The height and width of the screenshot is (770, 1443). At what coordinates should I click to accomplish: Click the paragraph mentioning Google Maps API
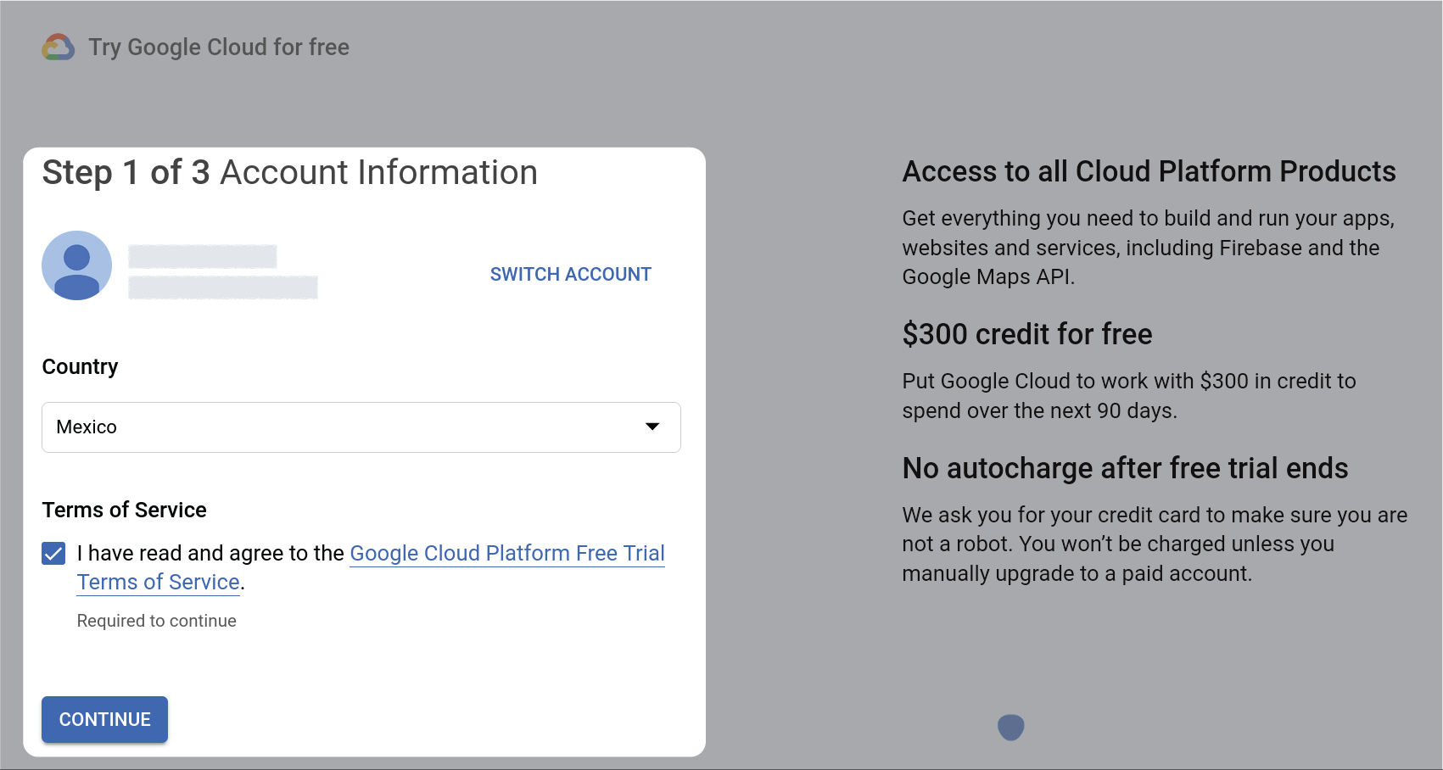[x=1149, y=248]
